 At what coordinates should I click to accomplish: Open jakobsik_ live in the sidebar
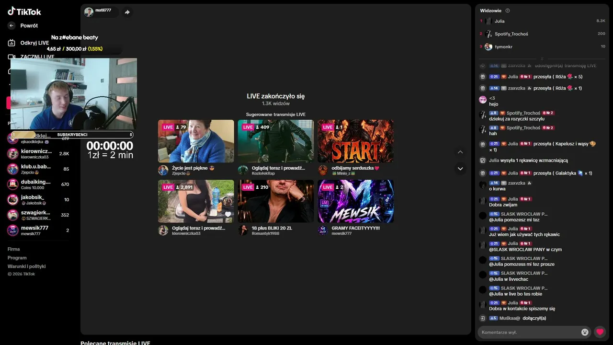(x=39, y=199)
